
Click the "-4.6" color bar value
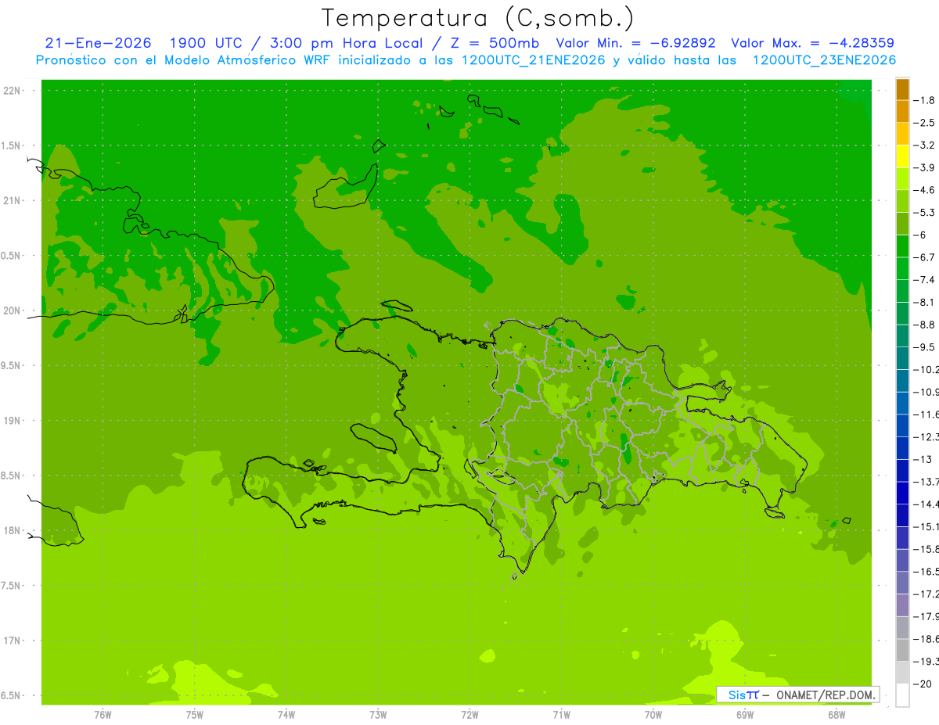click(x=924, y=190)
